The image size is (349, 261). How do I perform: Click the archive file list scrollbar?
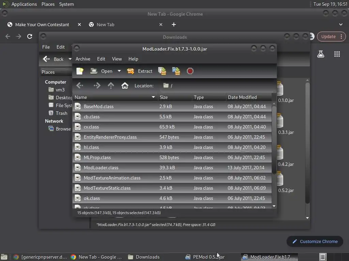pyautogui.click(x=274, y=140)
